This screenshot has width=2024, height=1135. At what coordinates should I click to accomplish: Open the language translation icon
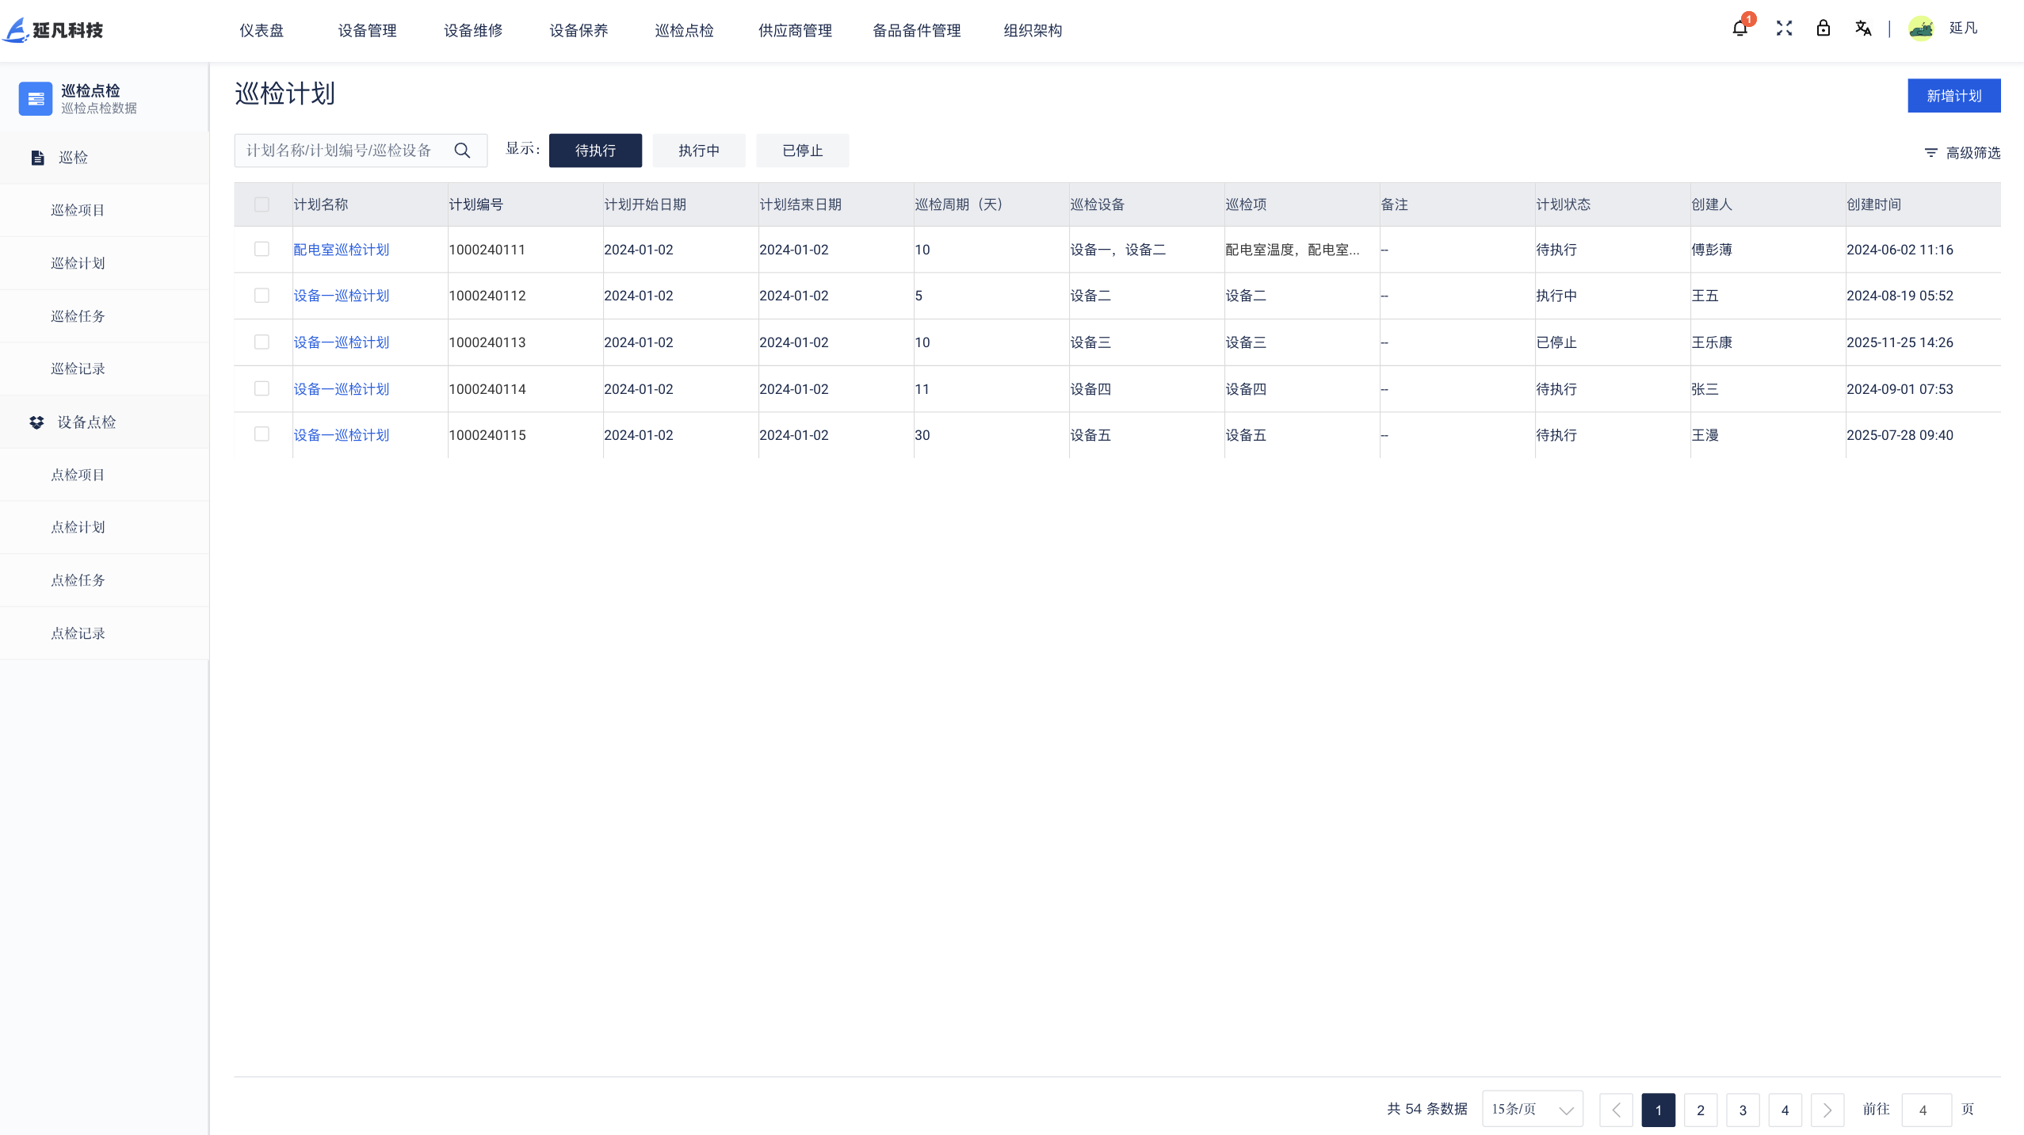point(1863,29)
